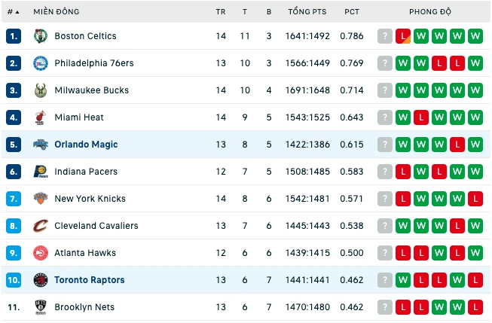Sort table by the # rank column
The width and height of the screenshot is (492, 323).
[x=13, y=12]
